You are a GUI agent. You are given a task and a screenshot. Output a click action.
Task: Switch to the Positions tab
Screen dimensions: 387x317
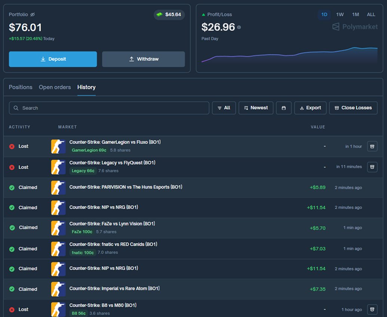pos(21,87)
